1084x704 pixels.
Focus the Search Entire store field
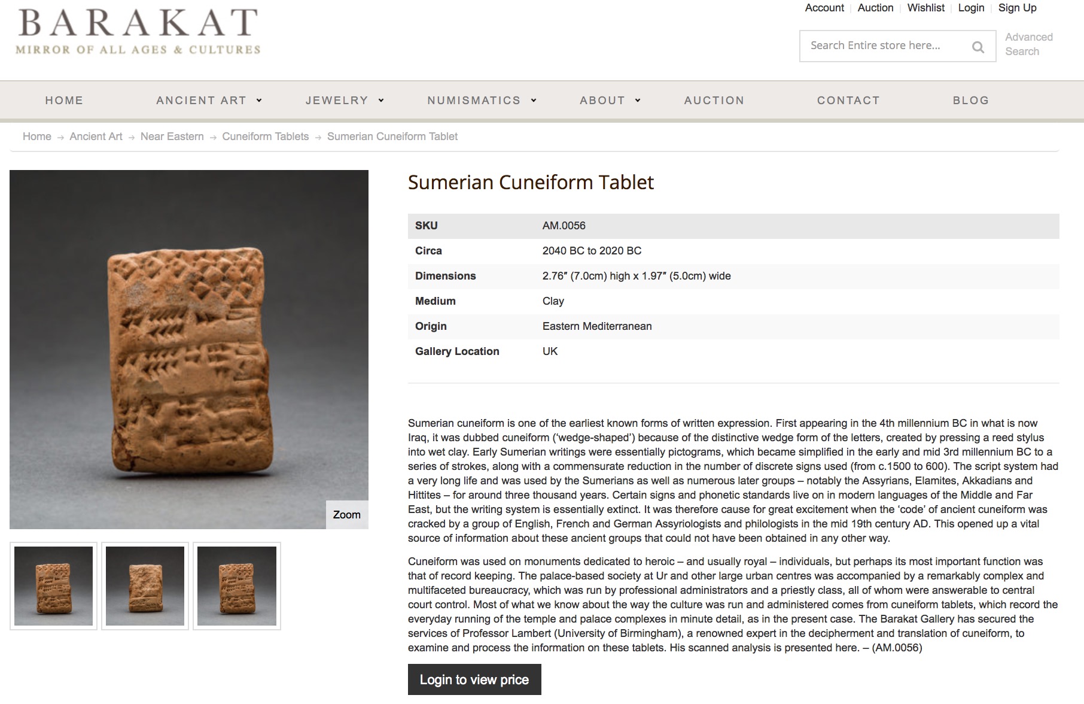click(885, 46)
